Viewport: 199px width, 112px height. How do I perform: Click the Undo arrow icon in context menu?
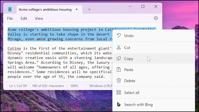(x=119, y=35)
